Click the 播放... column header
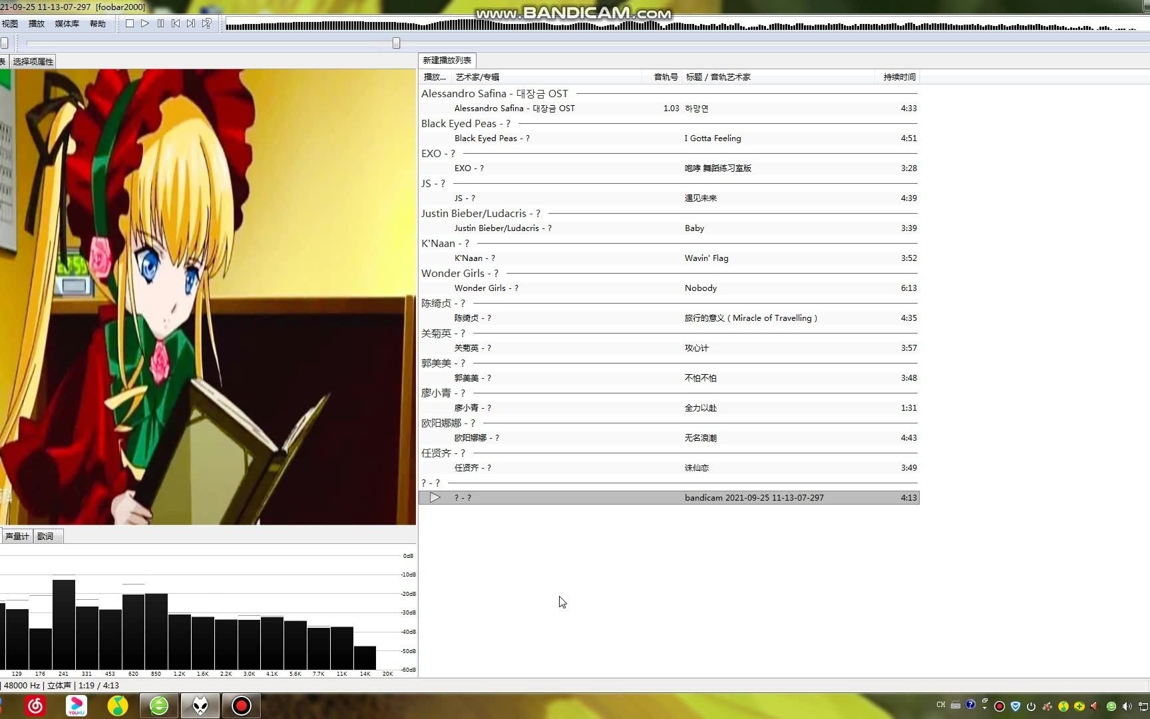 click(435, 77)
